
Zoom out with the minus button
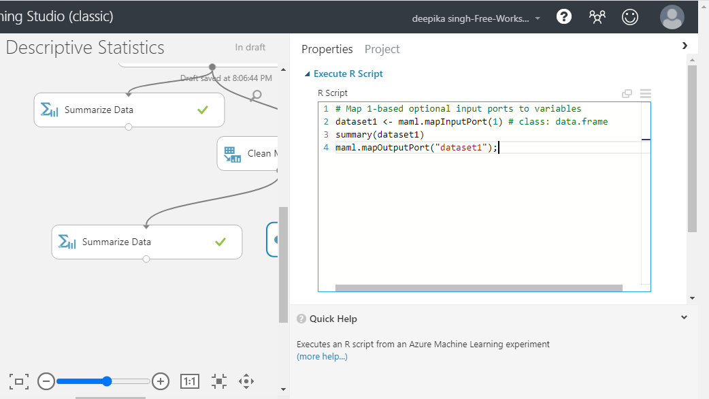click(x=46, y=381)
